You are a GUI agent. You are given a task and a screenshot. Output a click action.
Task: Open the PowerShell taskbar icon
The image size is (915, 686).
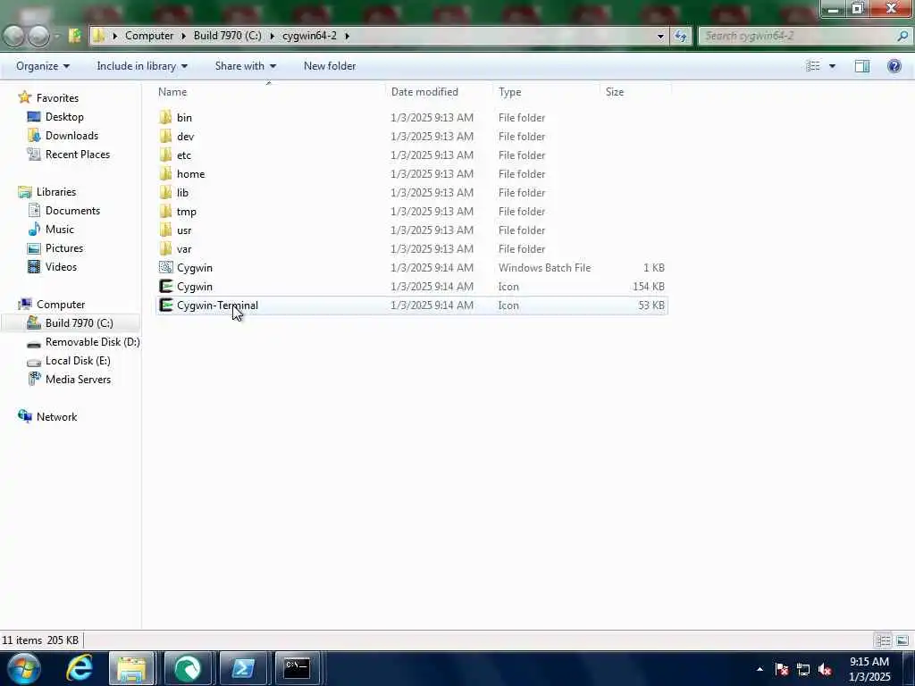coord(243,668)
